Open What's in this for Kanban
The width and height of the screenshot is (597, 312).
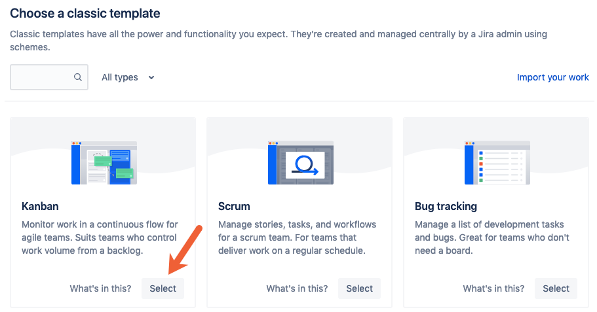click(x=100, y=288)
